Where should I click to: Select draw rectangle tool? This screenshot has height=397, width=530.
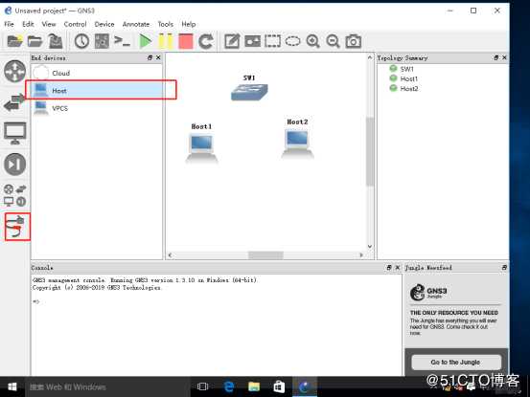click(272, 41)
